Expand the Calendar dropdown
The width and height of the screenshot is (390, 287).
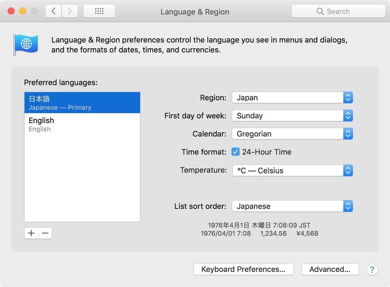(292, 134)
